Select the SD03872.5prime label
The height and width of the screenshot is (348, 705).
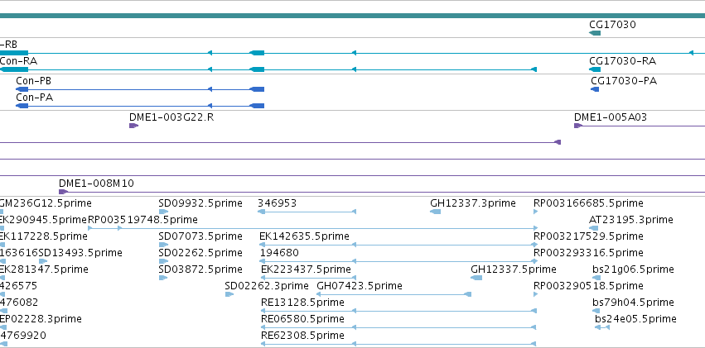200,269
